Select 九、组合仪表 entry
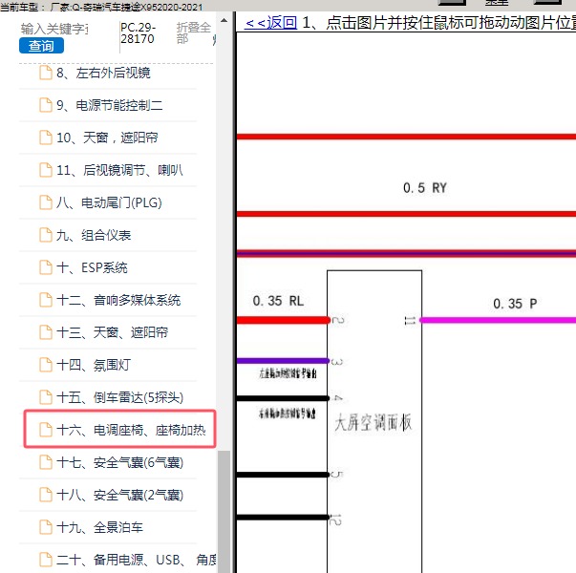This screenshot has height=573, width=576. click(x=94, y=235)
